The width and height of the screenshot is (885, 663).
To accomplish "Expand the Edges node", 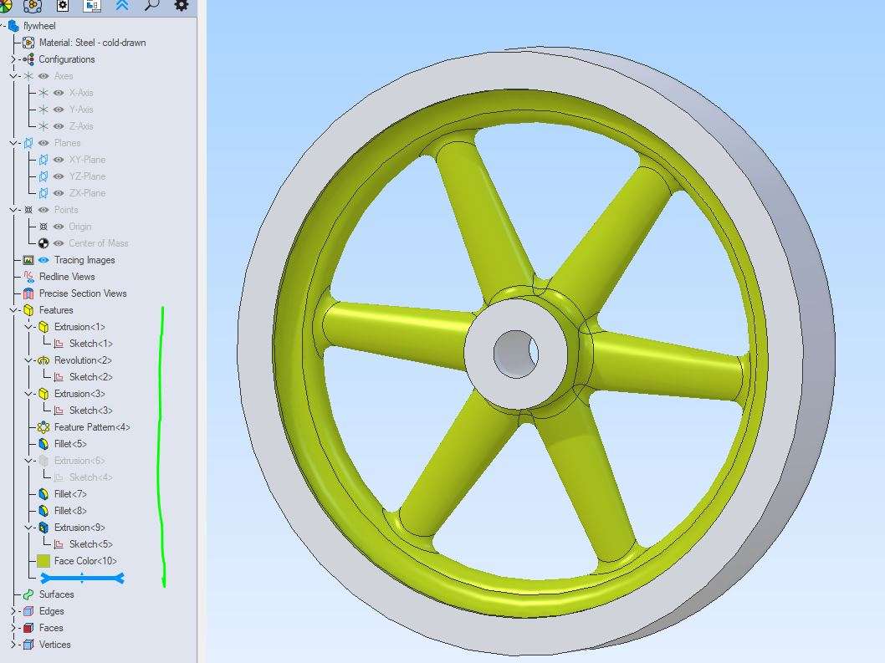I will (13, 611).
